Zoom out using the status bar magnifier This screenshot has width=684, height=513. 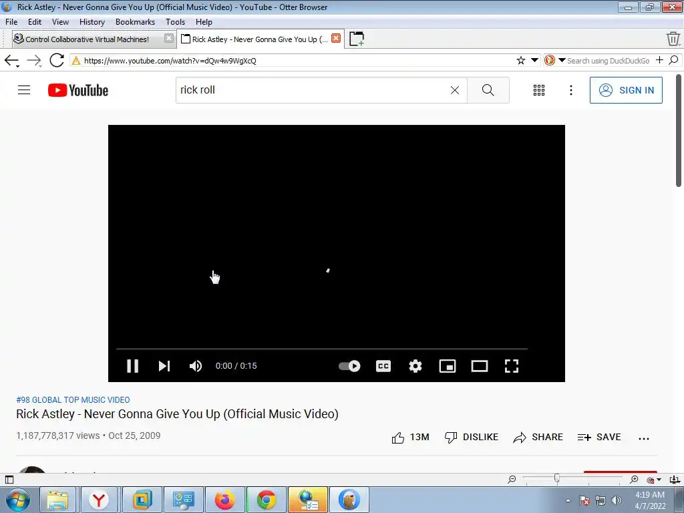(512, 480)
